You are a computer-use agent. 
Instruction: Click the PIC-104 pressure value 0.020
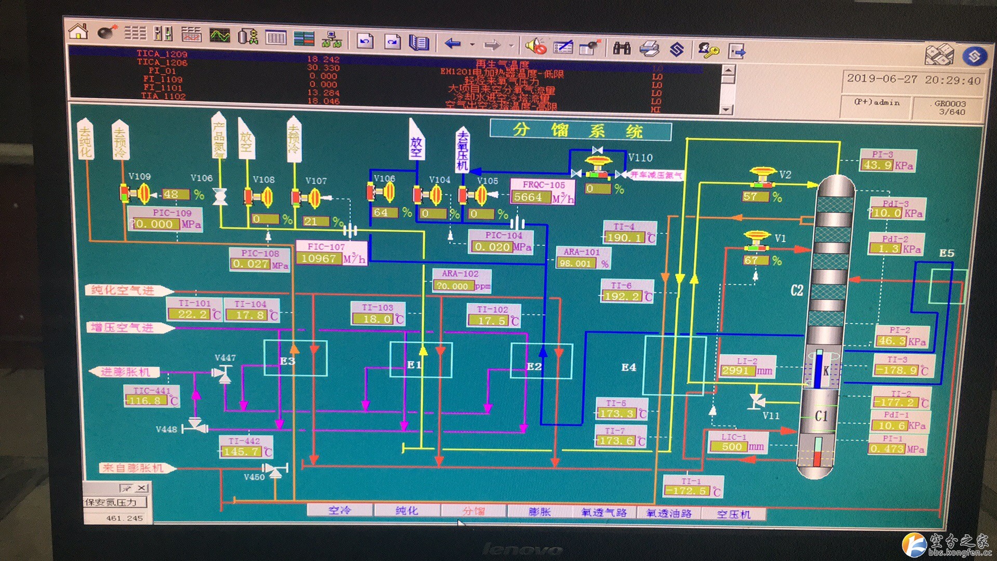click(492, 247)
